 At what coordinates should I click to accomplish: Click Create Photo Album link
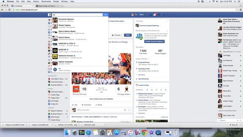pyautogui.click(x=117, y=21)
